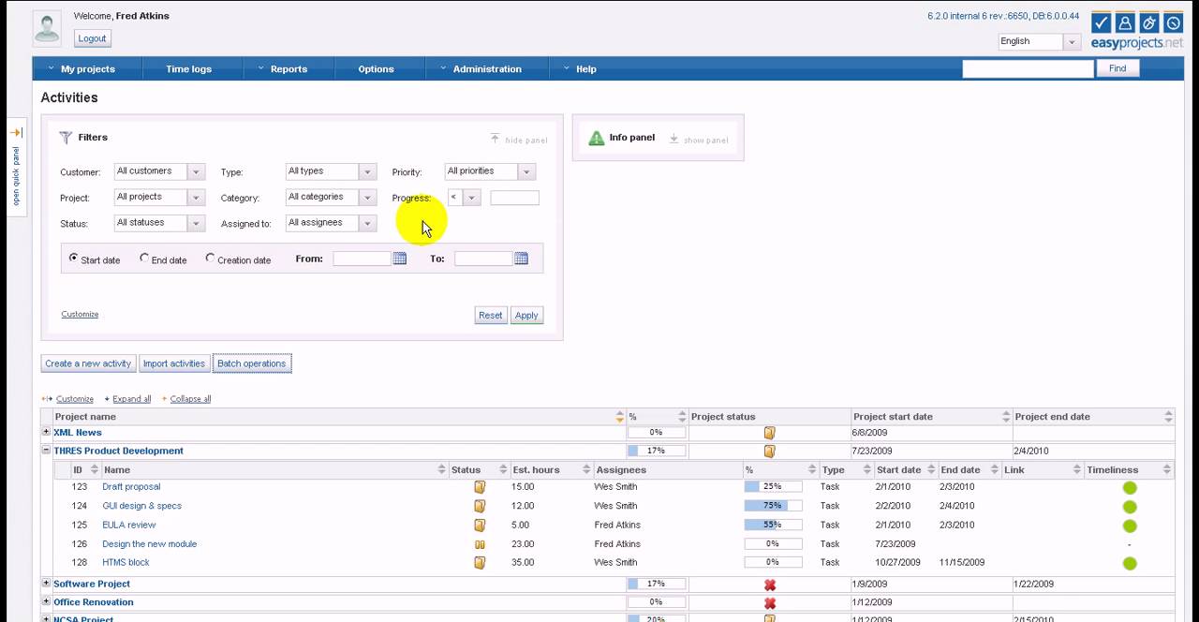Click progress bar of GUI design & specs

click(x=774, y=506)
